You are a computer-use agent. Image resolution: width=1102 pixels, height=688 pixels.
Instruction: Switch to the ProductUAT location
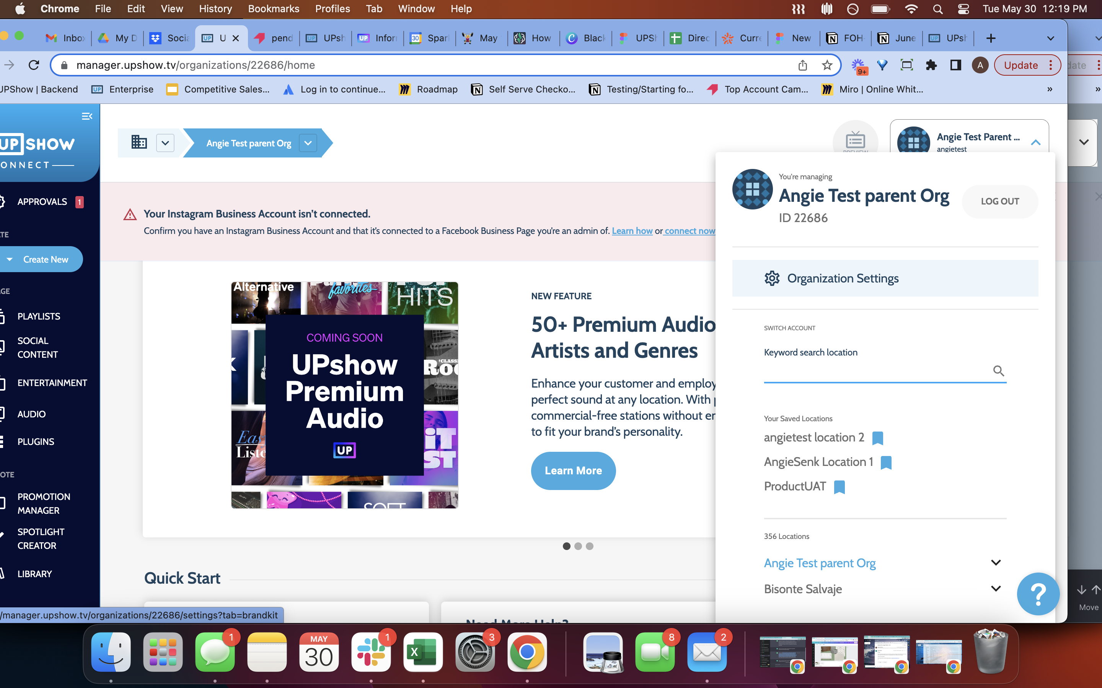pyautogui.click(x=795, y=486)
